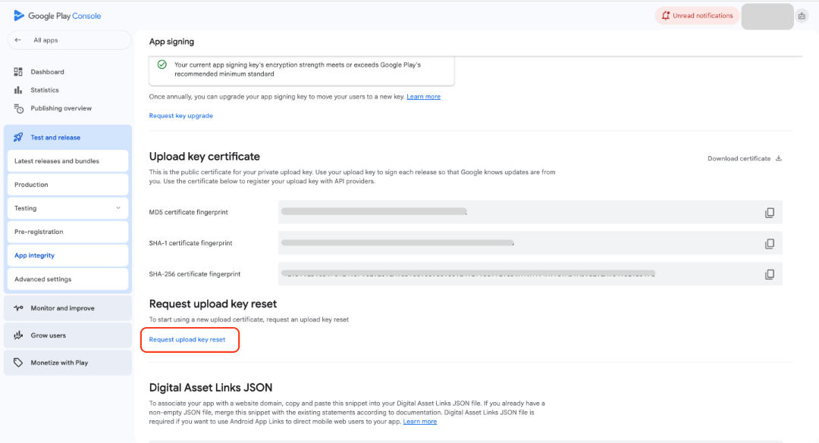Click the icon right of the account avatar

coord(802,16)
